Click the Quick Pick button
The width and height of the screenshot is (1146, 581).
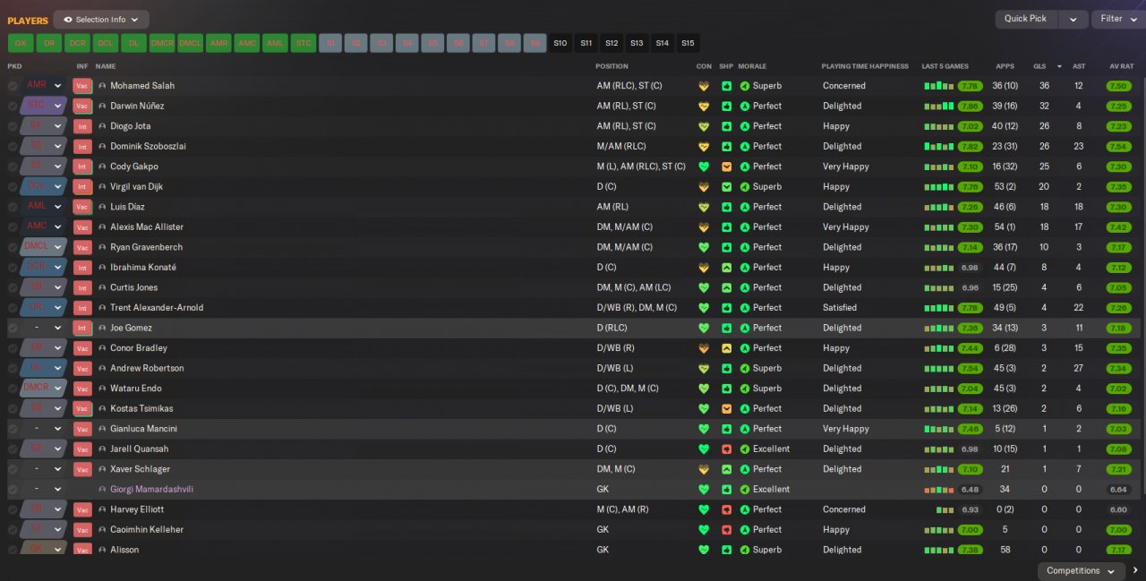point(1025,19)
